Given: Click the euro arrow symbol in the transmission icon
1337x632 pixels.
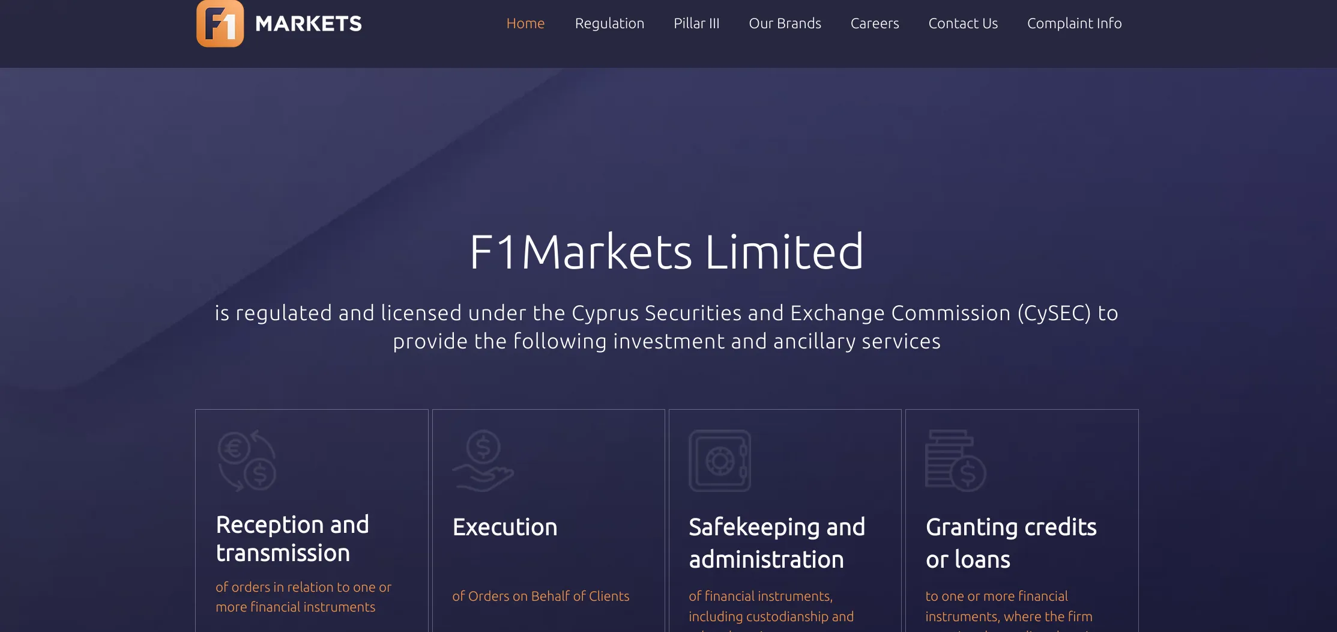Looking at the screenshot, I should point(234,448).
